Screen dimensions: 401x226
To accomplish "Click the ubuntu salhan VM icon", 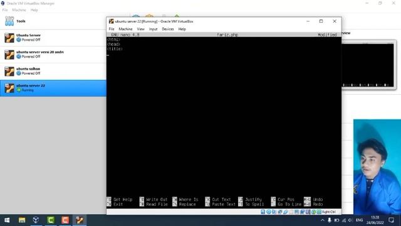I will click(x=9, y=71).
